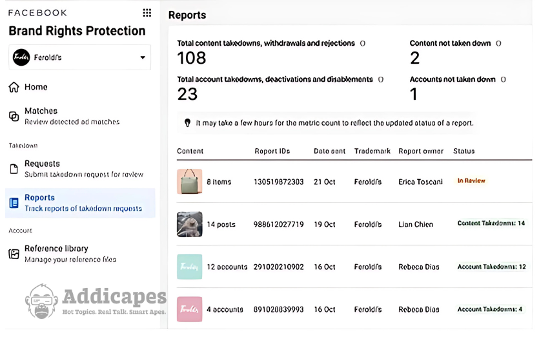The image size is (550, 344).
Task: Click the 4 accounts label
Action: (x=225, y=310)
